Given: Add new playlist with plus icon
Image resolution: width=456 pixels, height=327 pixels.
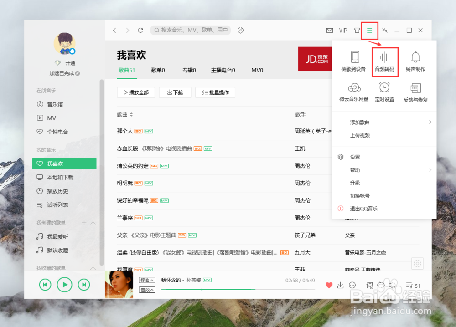Looking at the screenshot, I should (84, 223).
